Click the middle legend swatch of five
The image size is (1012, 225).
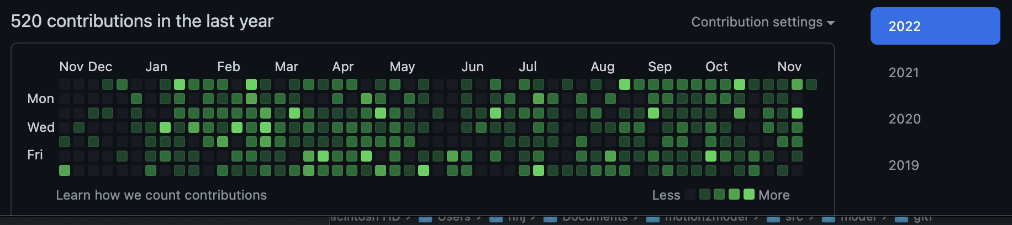point(719,194)
